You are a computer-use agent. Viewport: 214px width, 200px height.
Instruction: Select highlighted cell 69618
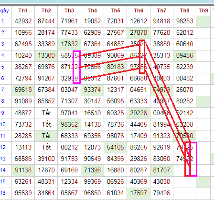click(x=23, y=90)
